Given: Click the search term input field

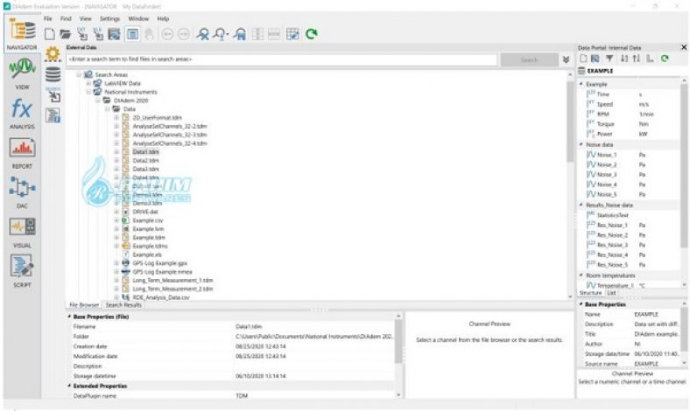Looking at the screenshot, I should (x=282, y=59).
